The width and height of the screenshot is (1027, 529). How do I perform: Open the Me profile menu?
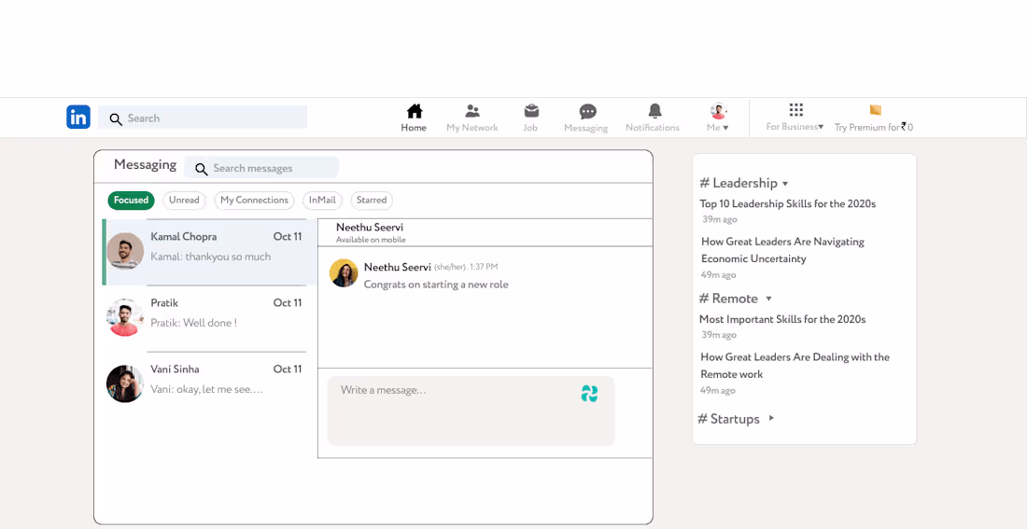(x=718, y=118)
